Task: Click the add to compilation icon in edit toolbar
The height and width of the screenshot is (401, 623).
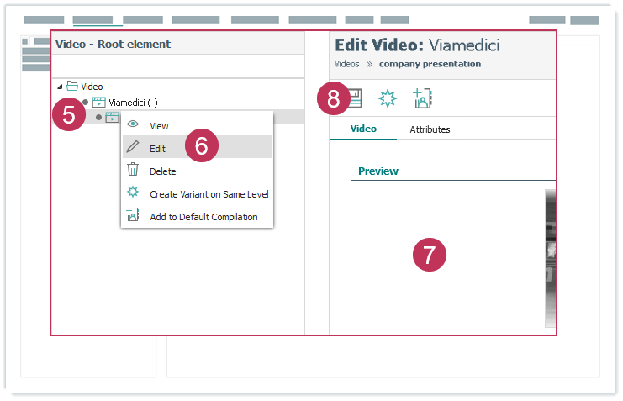Action: 422,98
